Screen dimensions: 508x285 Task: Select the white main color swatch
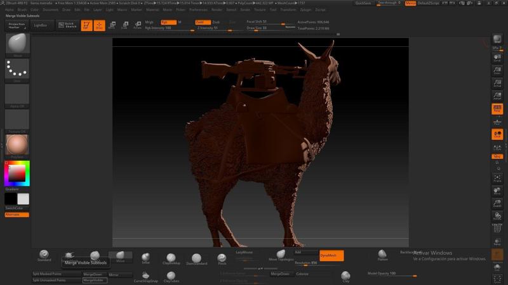[23, 199]
